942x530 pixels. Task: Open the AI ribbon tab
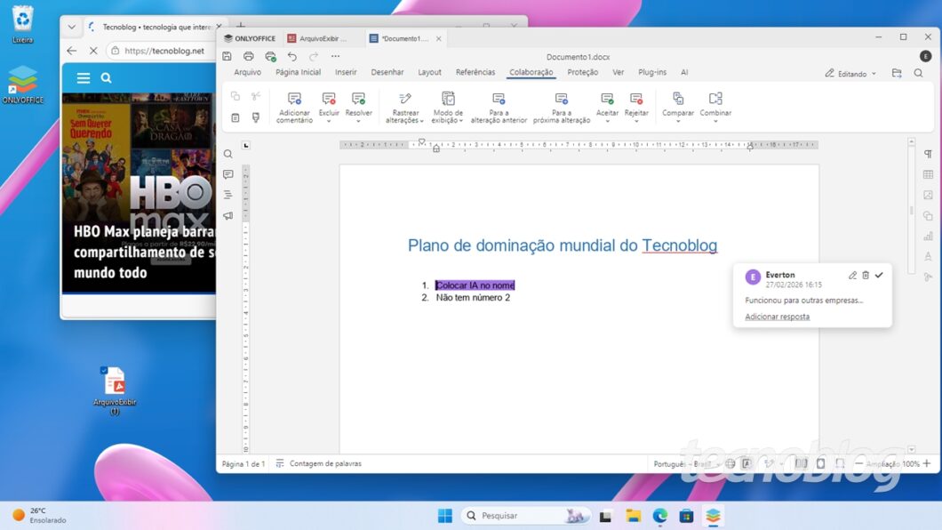click(x=684, y=72)
